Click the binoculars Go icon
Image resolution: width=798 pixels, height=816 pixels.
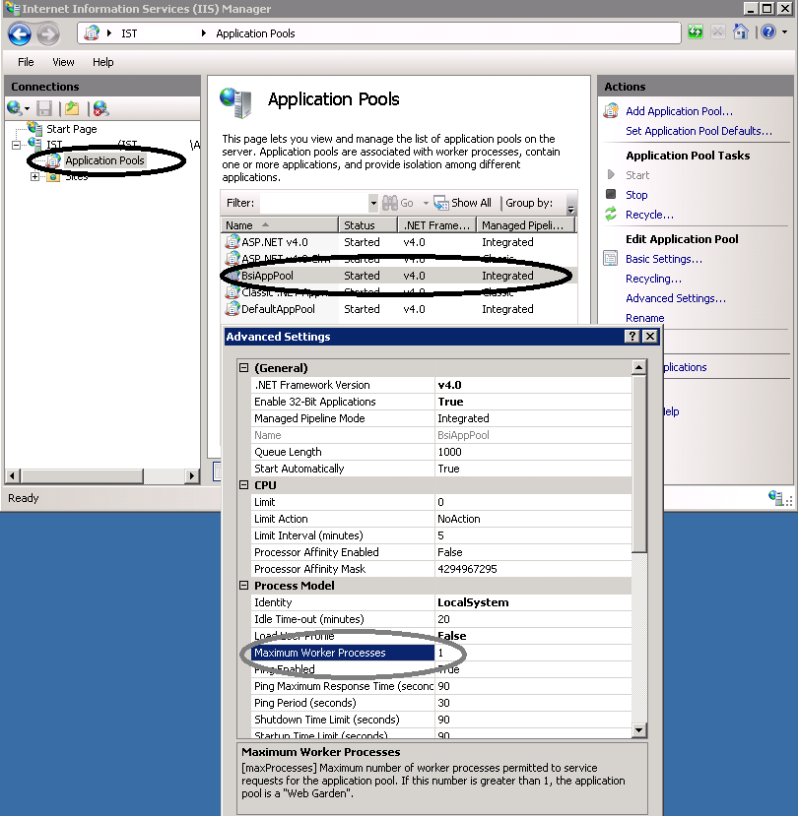(x=390, y=203)
